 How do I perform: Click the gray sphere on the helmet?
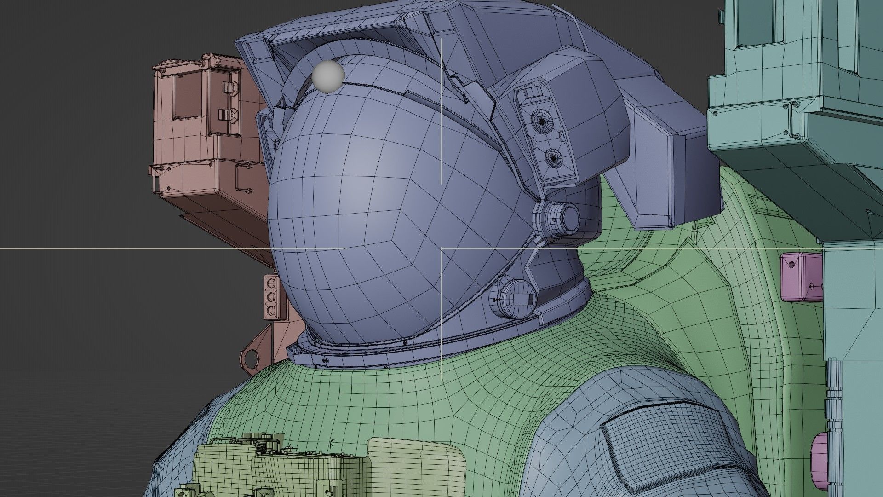pos(328,77)
